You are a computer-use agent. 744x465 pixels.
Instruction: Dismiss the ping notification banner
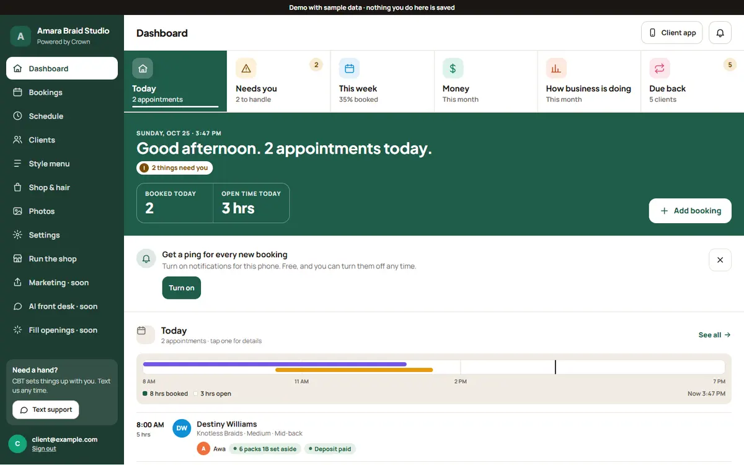pyautogui.click(x=720, y=260)
